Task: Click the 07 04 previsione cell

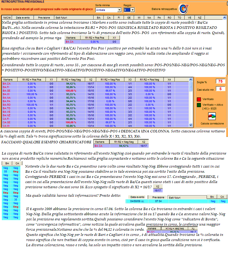Action: point(158,201)
